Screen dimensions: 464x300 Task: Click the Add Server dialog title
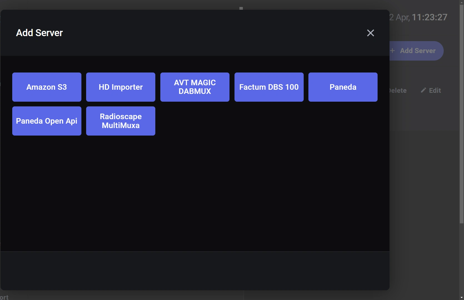click(x=39, y=33)
